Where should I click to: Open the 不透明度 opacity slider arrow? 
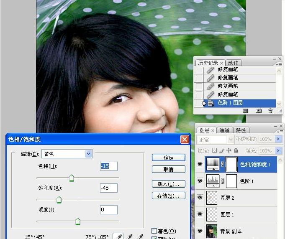coord(278,139)
